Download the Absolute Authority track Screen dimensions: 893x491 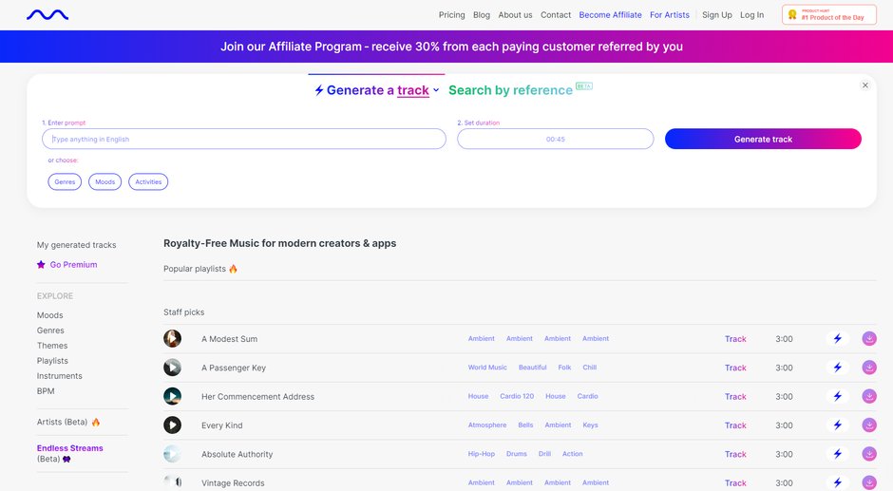(x=869, y=454)
